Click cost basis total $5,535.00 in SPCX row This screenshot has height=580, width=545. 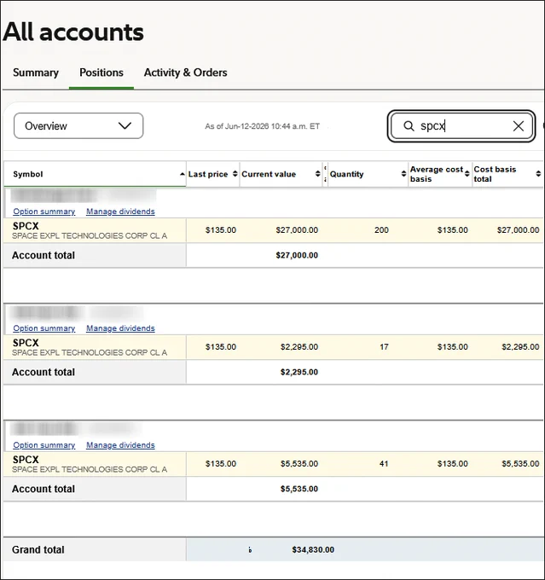point(520,464)
